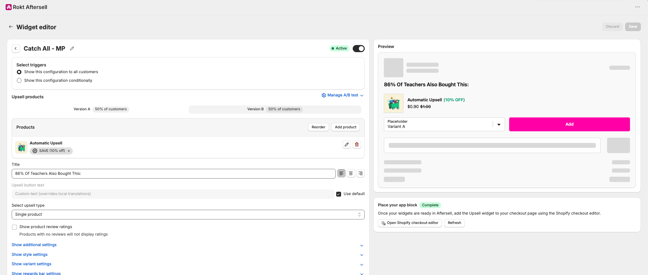Click the Add product button
Screen dimensions: 648x275
pos(346,127)
